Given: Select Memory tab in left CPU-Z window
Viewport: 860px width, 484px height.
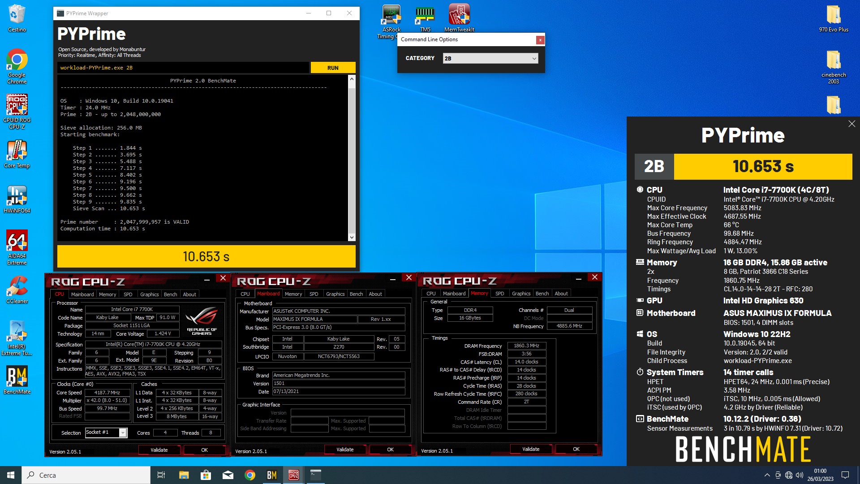Looking at the screenshot, I should [107, 294].
